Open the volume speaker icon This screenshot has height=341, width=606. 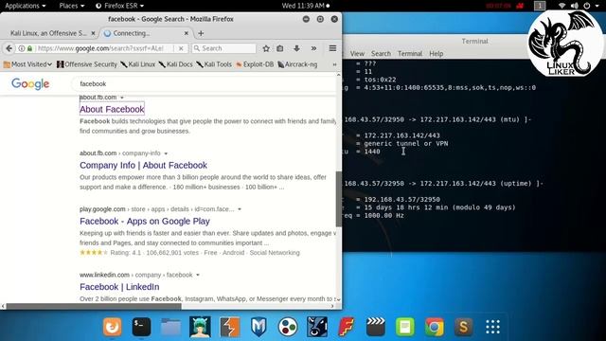pos(575,6)
